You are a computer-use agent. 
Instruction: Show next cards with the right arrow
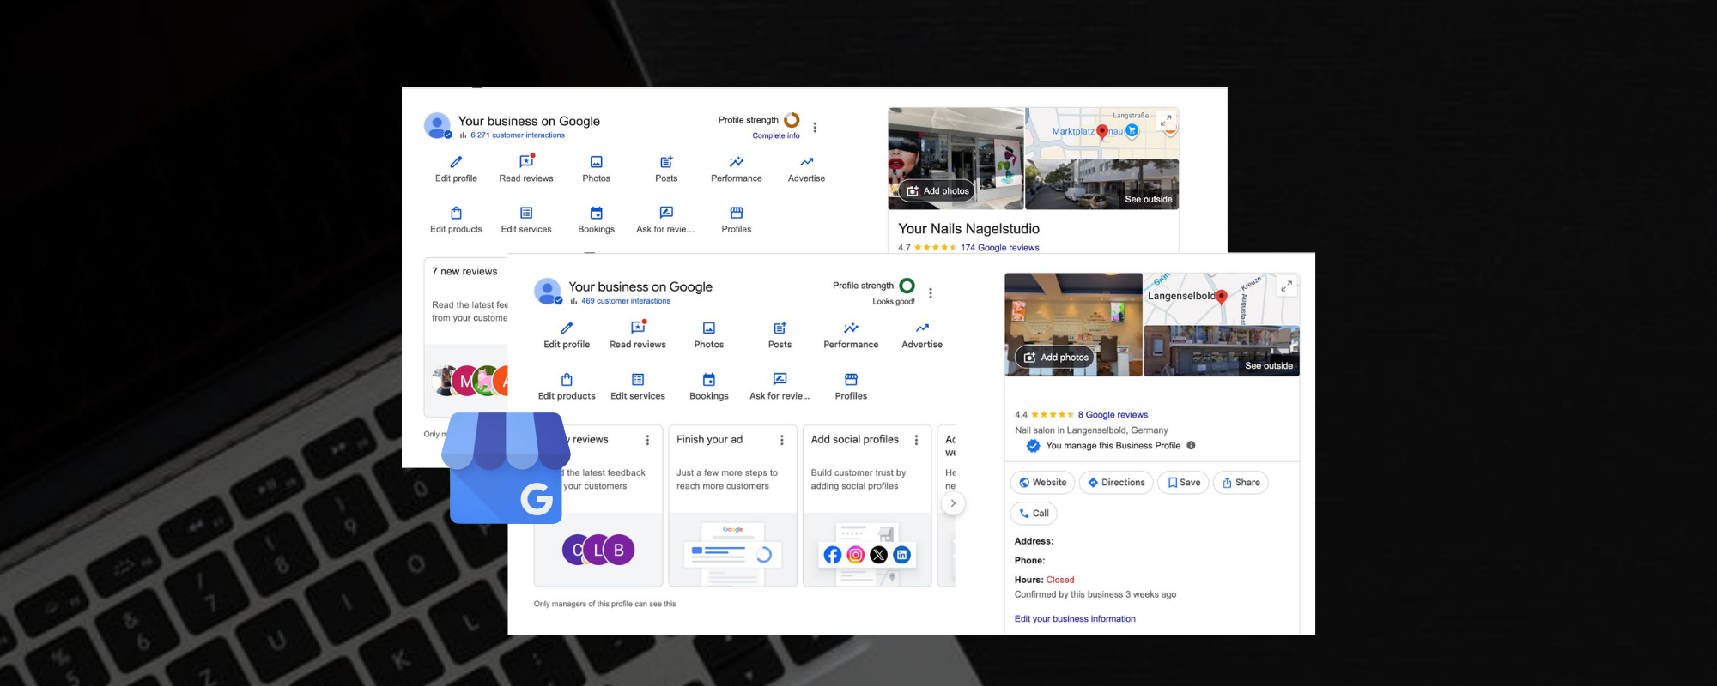pyautogui.click(x=952, y=503)
